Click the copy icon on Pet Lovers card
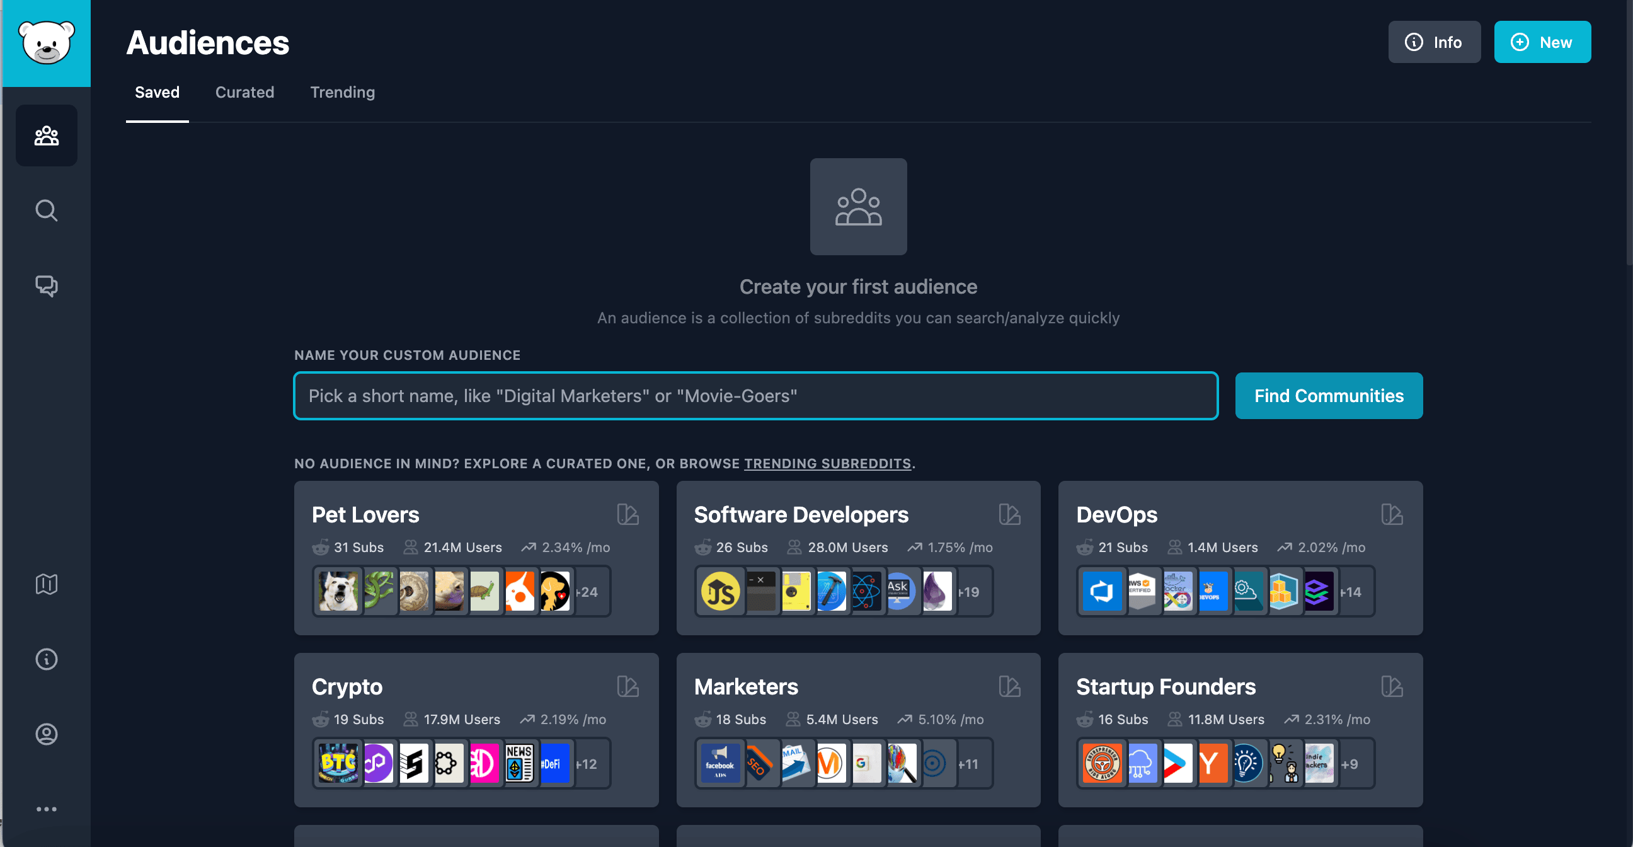Screen dimensions: 1633x847 click(627, 514)
